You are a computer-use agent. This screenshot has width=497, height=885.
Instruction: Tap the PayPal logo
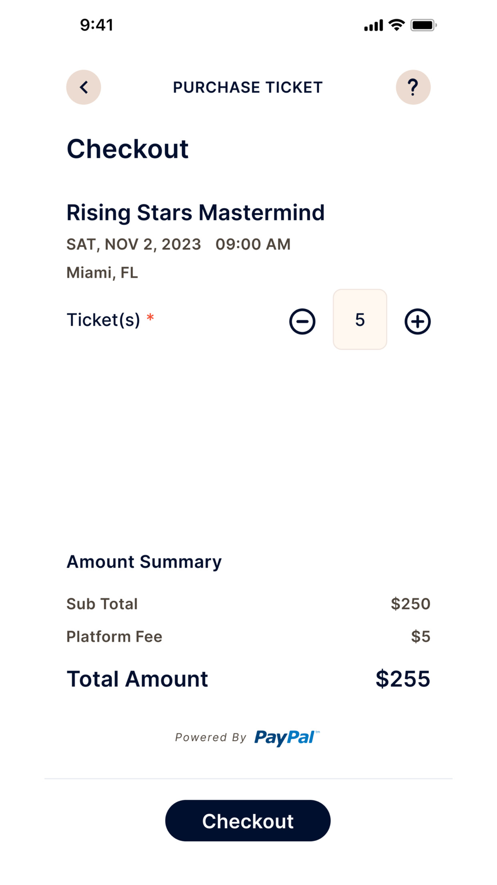pyautogui.click(x=286, y=737)
